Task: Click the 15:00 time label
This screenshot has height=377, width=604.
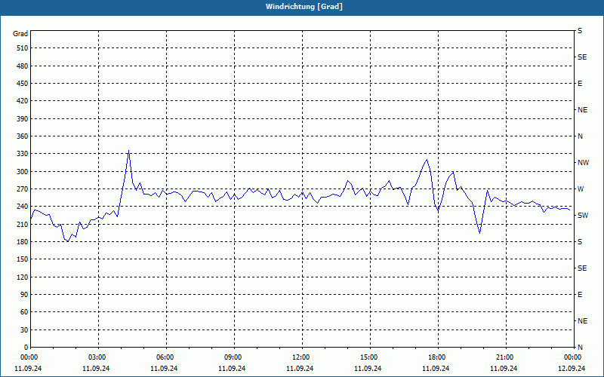Action: pos(370,357)
